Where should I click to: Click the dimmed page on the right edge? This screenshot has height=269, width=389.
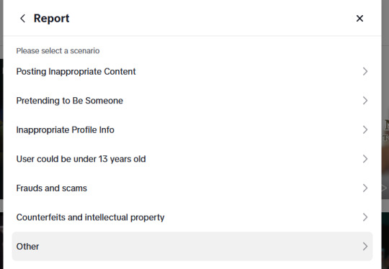tap(385, 134)
